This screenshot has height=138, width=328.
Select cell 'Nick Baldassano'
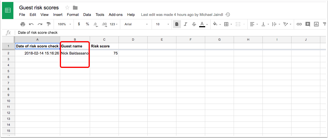tap(75, 53)
